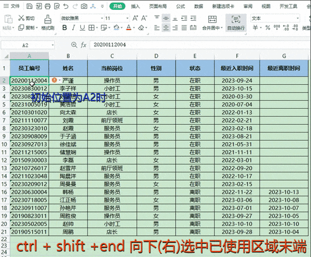Viewport: 311px width, 257px height.
Task: Select column header F
Action: coord(237,56)
